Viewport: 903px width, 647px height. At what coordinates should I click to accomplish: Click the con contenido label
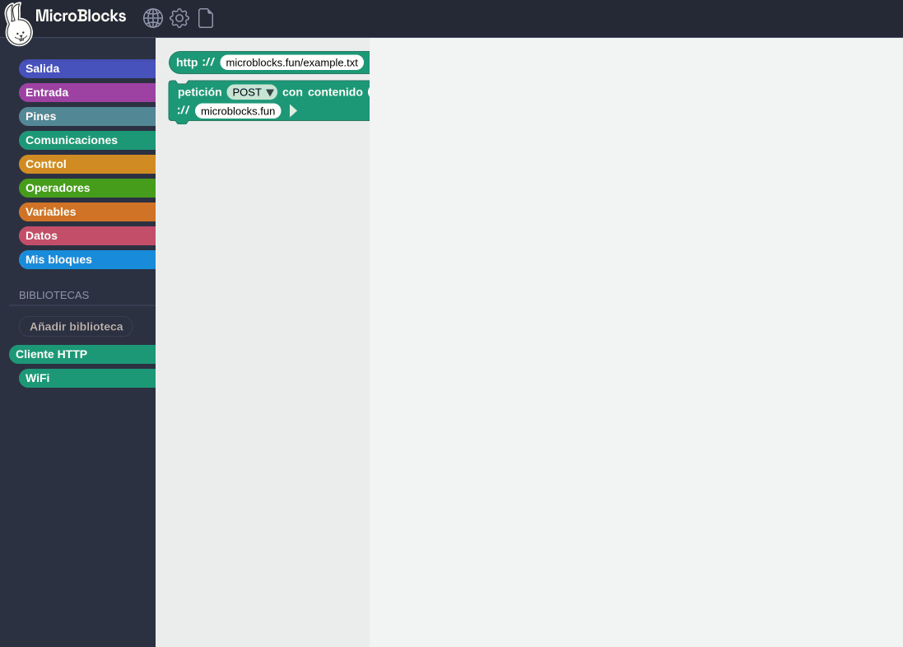(x=323, y=92)
